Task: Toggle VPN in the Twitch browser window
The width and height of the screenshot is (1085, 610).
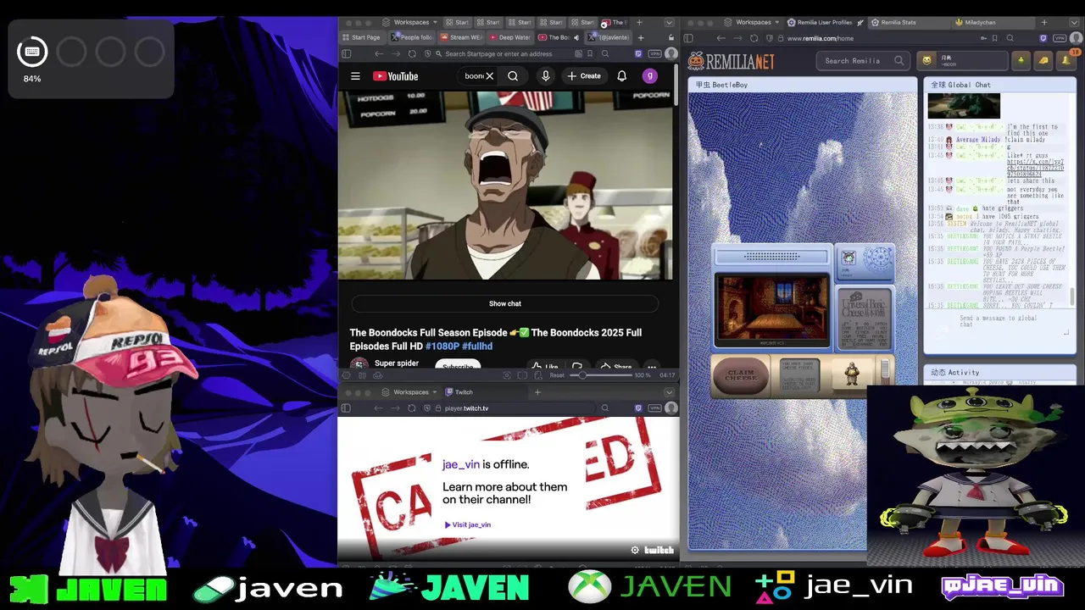Action: click(654, 408)
